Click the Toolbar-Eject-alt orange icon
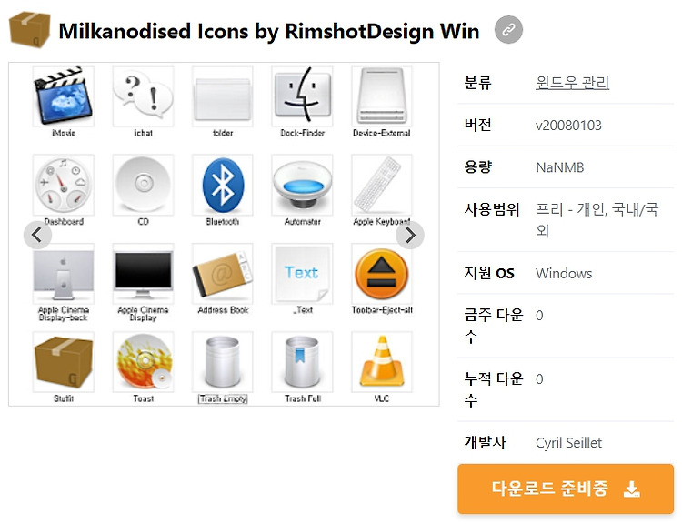The height and width of the screenshot is (524, 682). (382, 274)
